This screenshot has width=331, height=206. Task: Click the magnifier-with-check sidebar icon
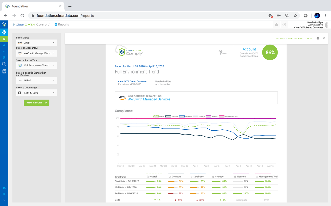tap(4, 64)
